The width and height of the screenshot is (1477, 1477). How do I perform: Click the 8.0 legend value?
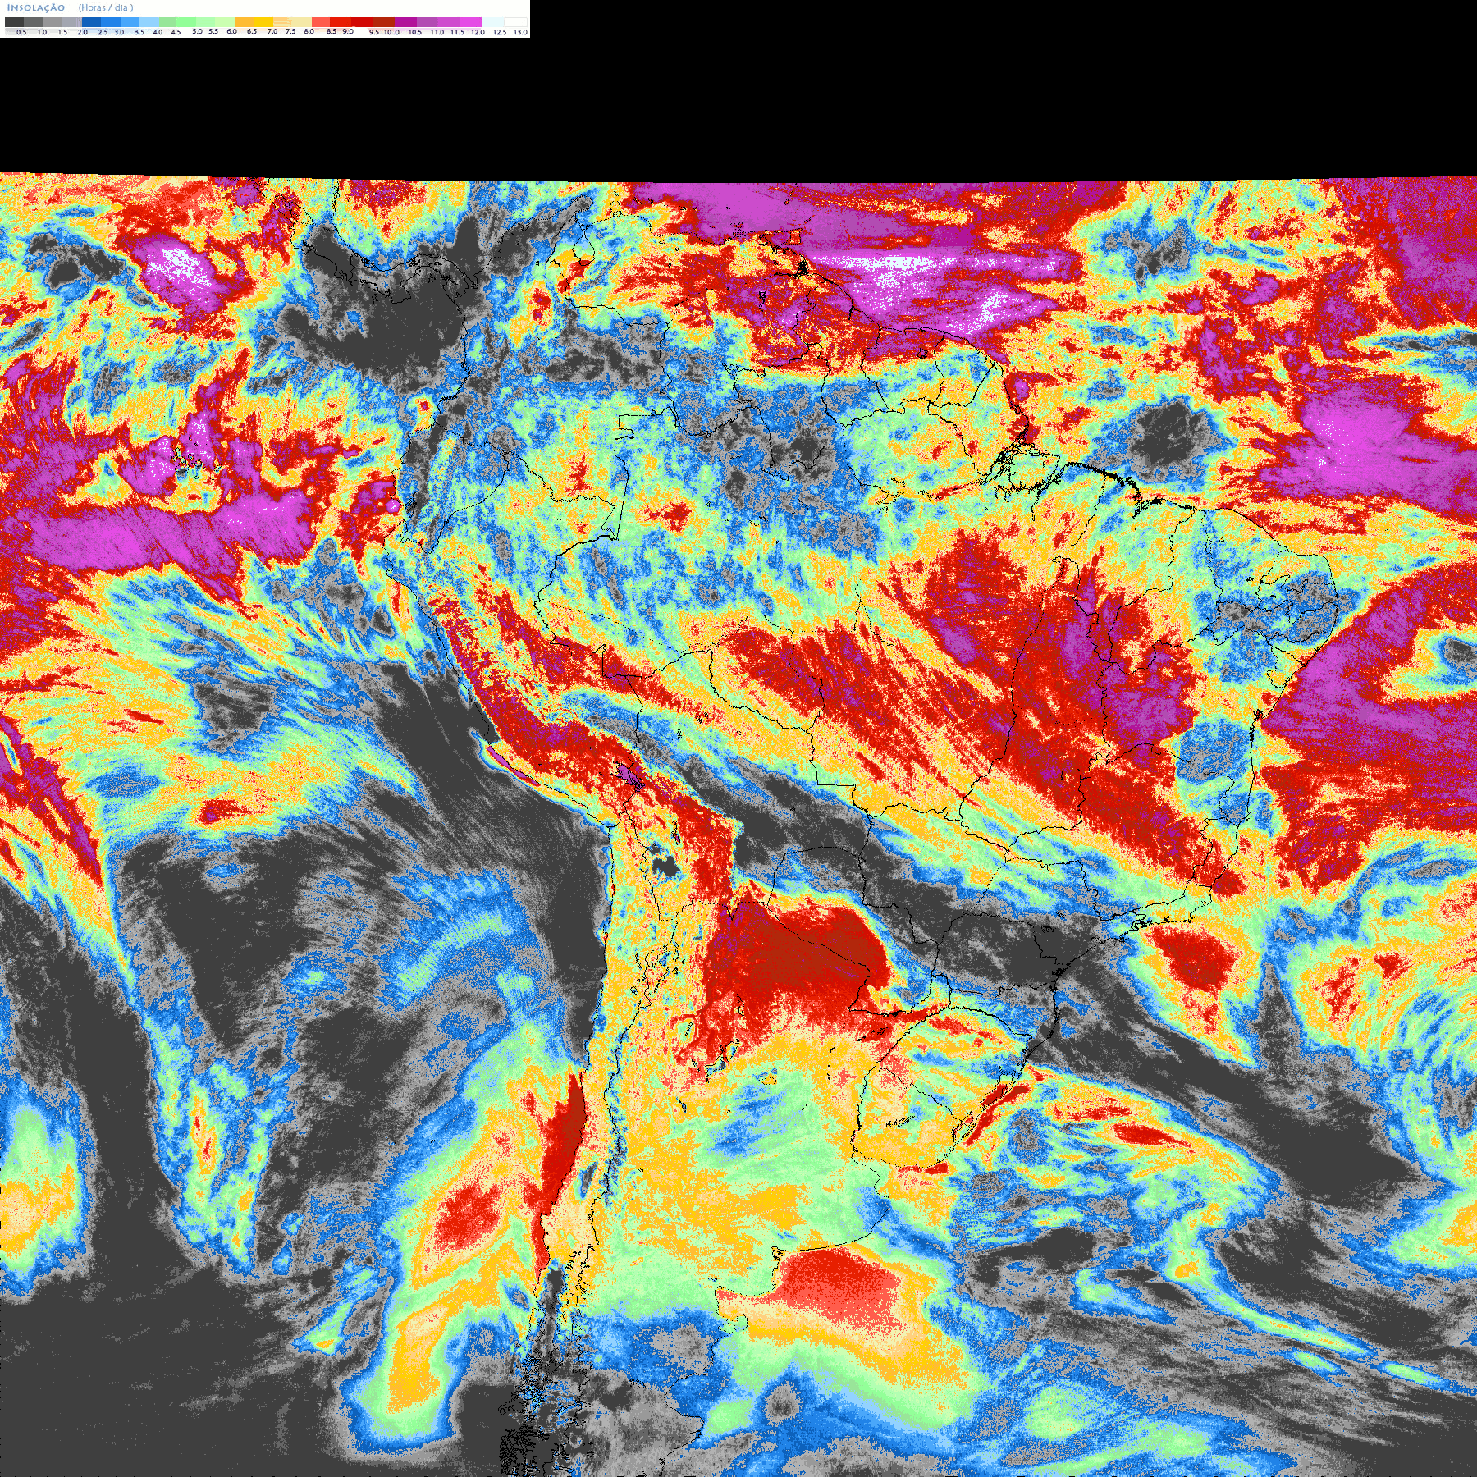tap(309, 31)
